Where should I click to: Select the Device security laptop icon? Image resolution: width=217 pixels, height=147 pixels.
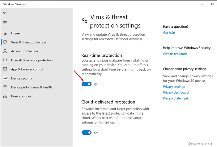click(5, 78)
